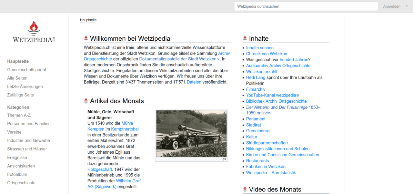This screenshot has height=194, width=413.
Task: Open Letzte Änderungen
Action: [x=25, y=87]
